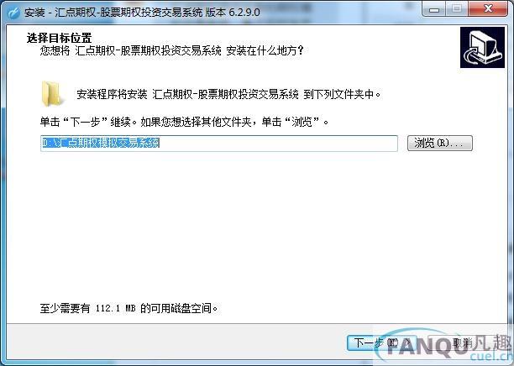Click the 浏览(R)... browse button
Image resolution: width=514 pixels, height=366 pixels.
point(440,144)
